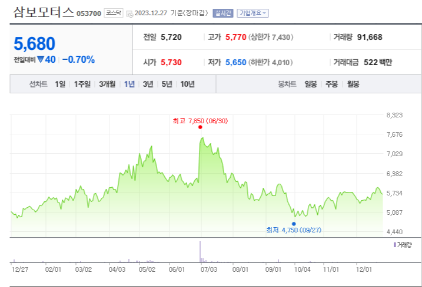Click the stock name 삼보모터스
Image resolution: width=422 pixels, height=287 pixels.
(x=44, y=12)
